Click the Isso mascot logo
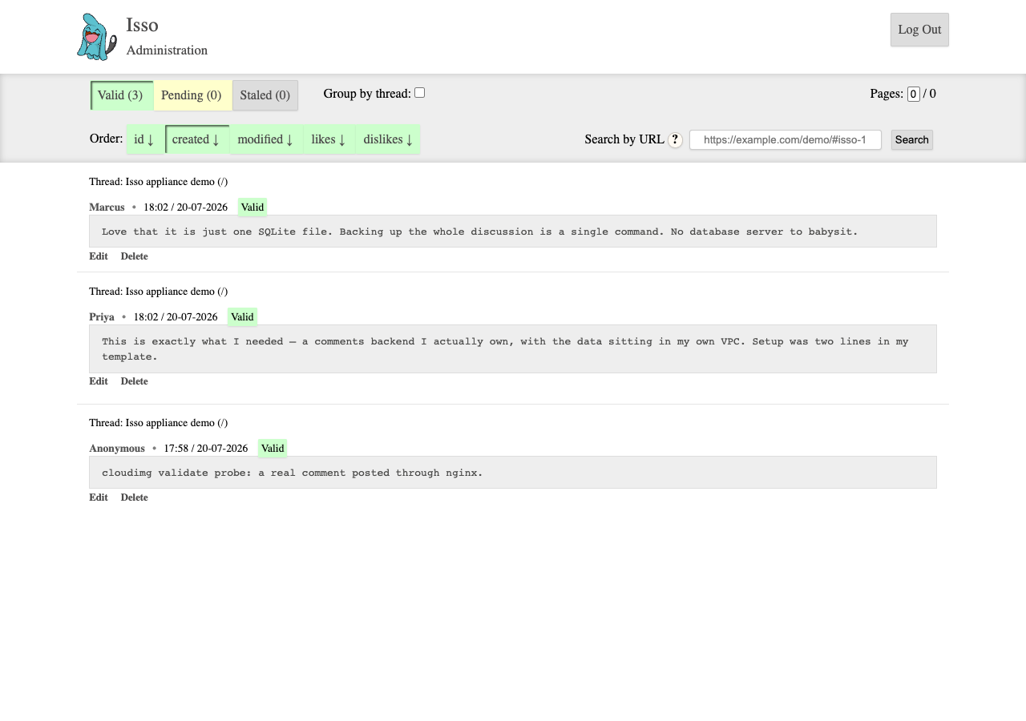 click(x=97, y=37)
